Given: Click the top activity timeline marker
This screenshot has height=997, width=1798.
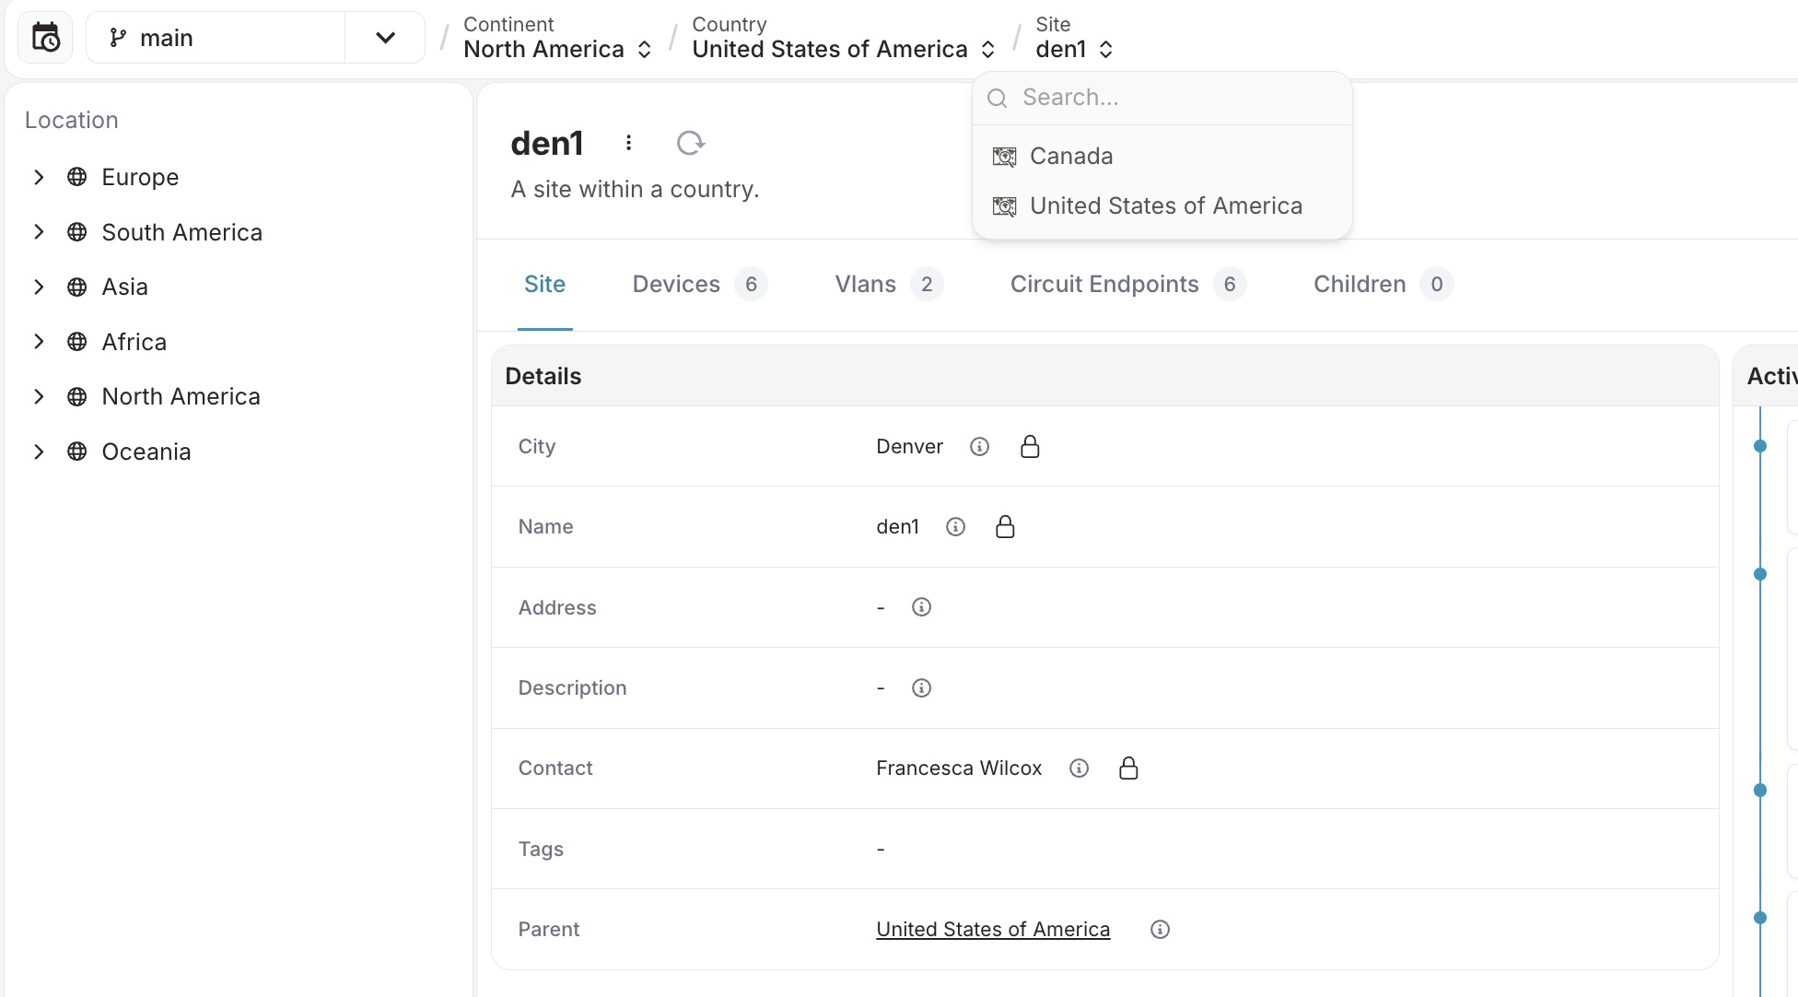Looking at the screenshot, I should 1759,446.
